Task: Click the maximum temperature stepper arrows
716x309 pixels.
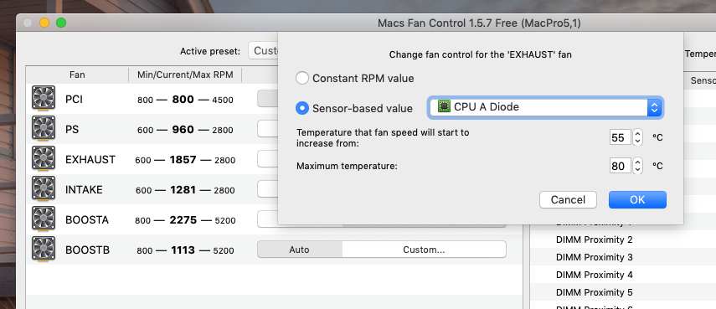Action: coord(637,165)
